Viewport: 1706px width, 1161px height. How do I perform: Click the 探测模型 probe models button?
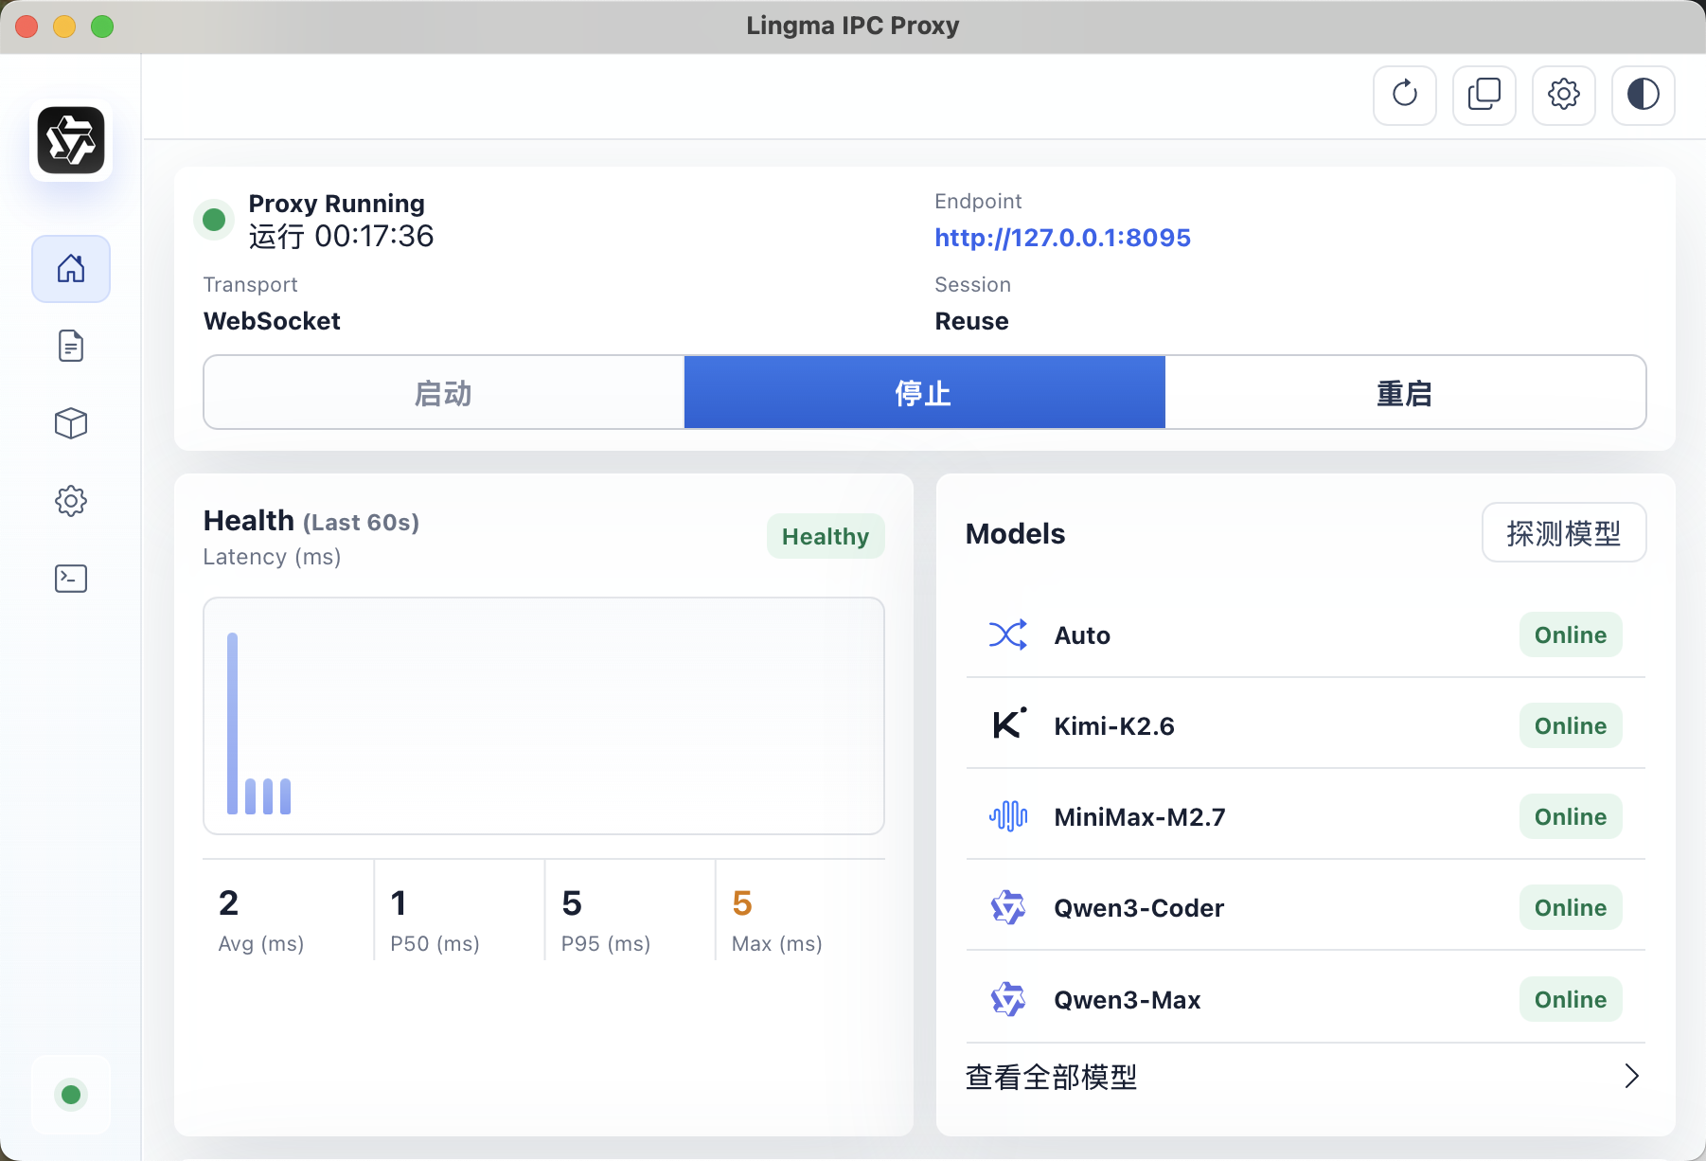coord(1564,533)
